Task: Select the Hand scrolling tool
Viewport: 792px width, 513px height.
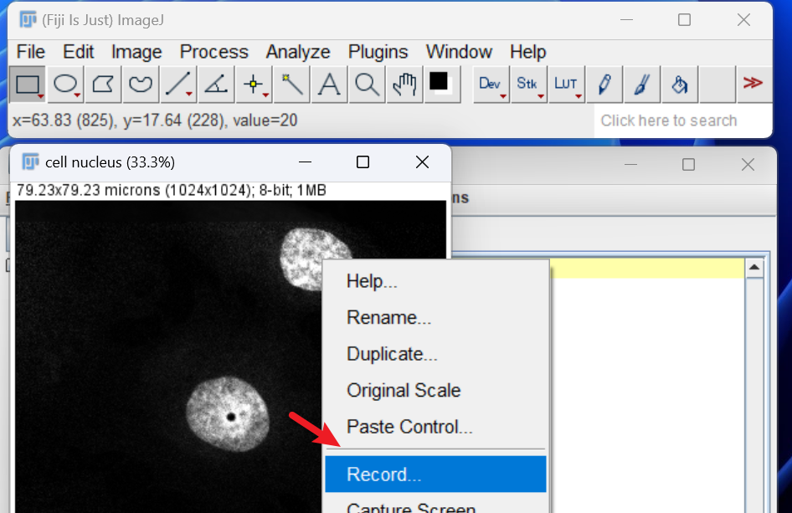Action: coord(404,85)
